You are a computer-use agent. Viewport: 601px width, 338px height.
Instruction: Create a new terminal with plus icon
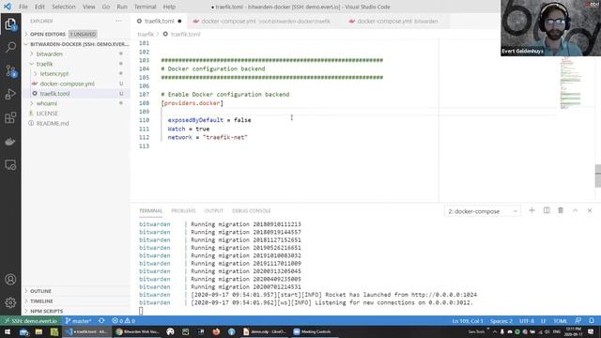532,210
